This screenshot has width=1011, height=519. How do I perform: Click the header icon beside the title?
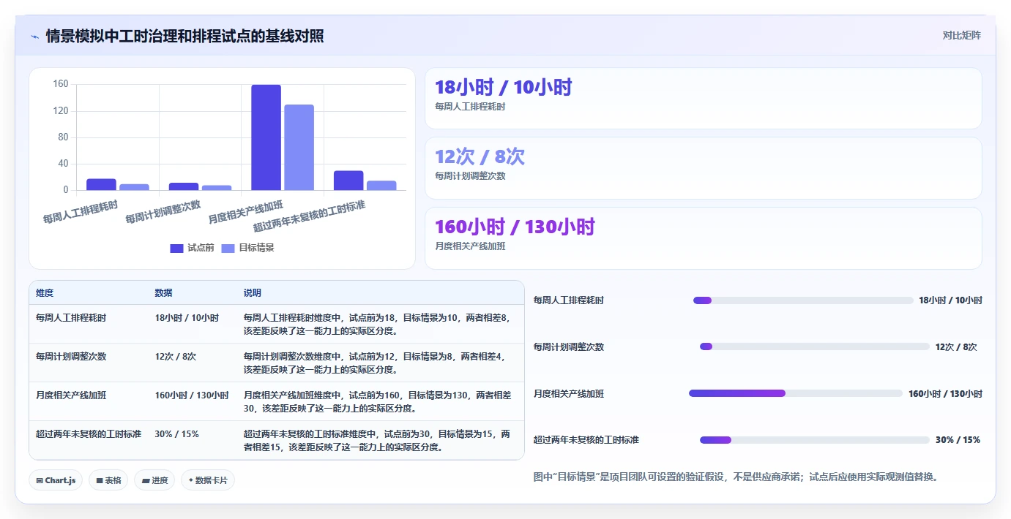pos(34,36)
